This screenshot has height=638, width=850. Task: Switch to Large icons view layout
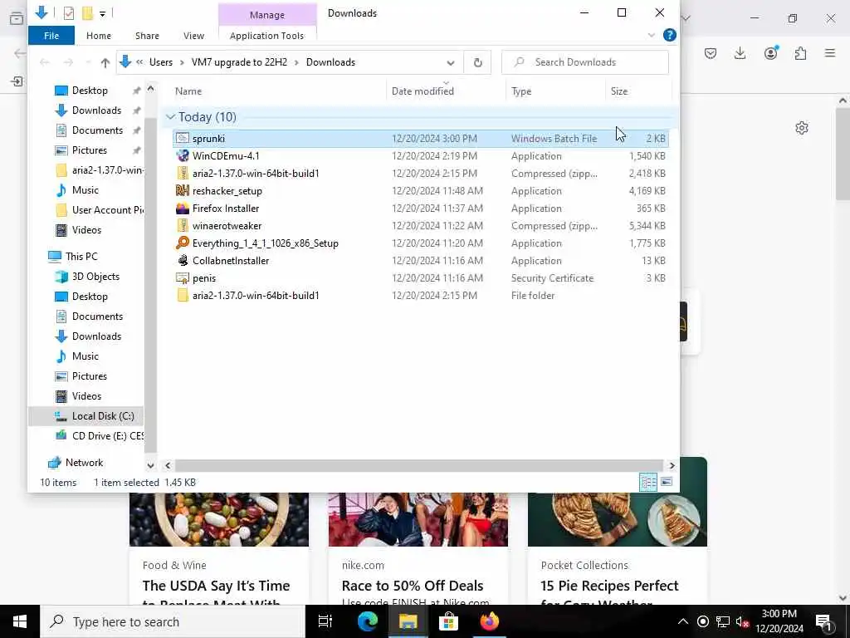tap(667, 482)
